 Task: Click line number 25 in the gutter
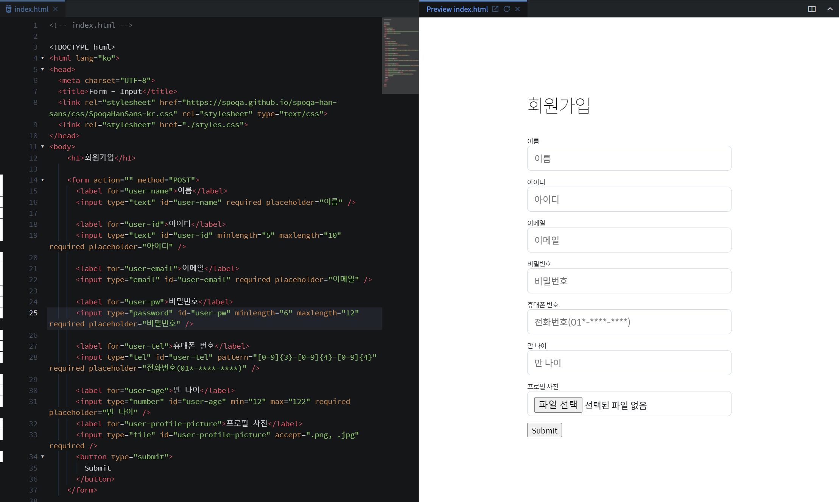[x=33, y=313]
